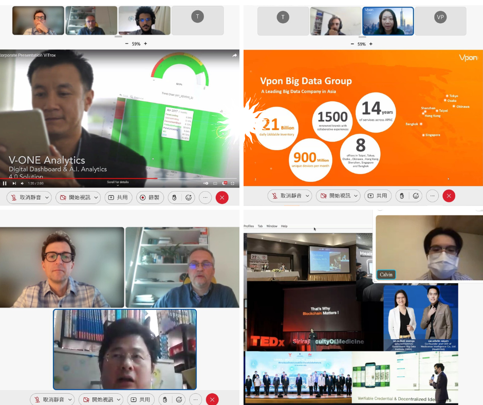The image size is (483, 405).
Task: Expand video options arrow in bottom-left meeting
Action: pyautogui.click(x=119, y=399)
